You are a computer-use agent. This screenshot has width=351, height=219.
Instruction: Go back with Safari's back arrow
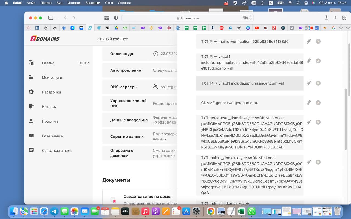[65, 18]
